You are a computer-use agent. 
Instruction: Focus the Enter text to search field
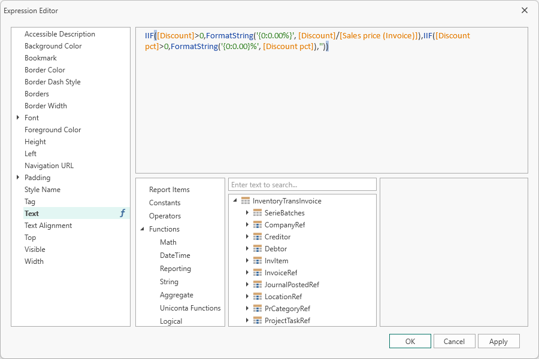tap(302, 184)
